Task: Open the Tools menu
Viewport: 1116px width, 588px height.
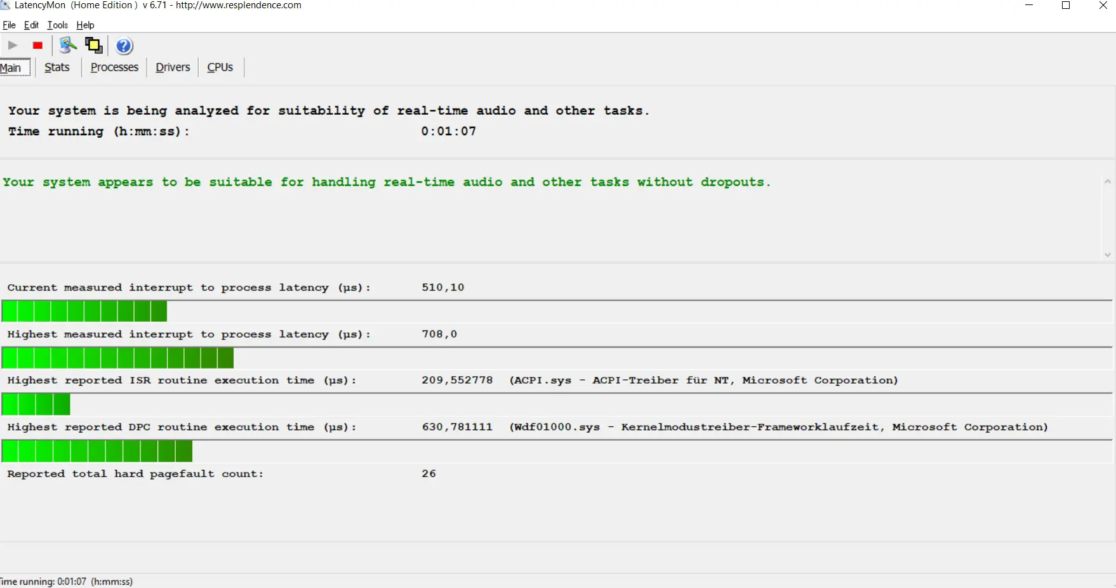Action: [x=57, y=25]
